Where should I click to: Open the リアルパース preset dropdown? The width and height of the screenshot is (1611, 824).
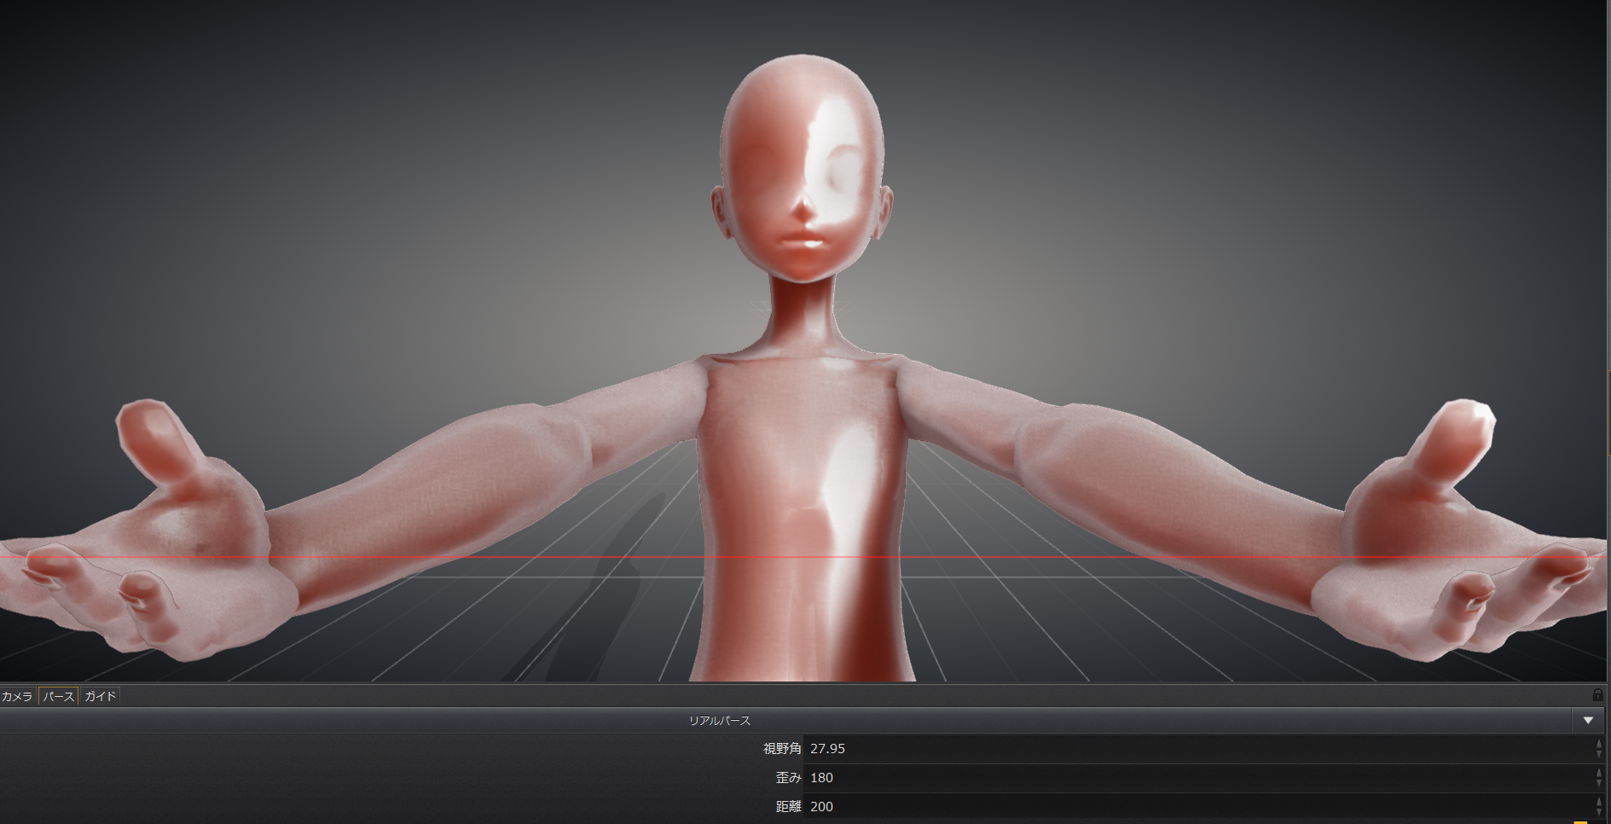tap(1587, 721)
